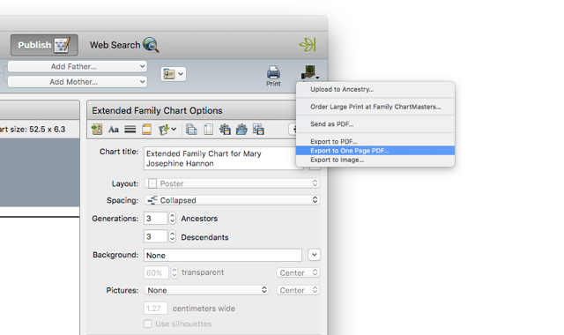Adjust the Ancestors generations stepper
The width and height of the screenshot is (564, 335).
[173, 219]
